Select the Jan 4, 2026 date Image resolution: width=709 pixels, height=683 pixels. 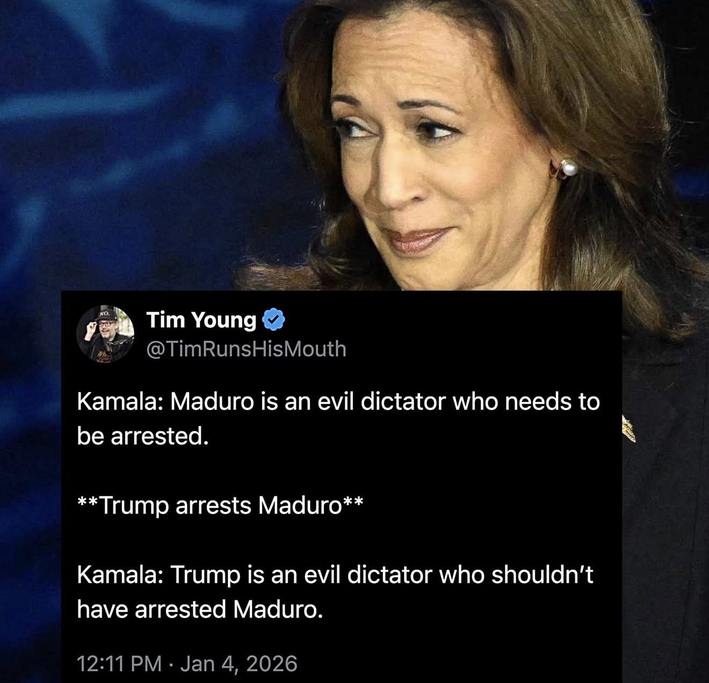238,663
